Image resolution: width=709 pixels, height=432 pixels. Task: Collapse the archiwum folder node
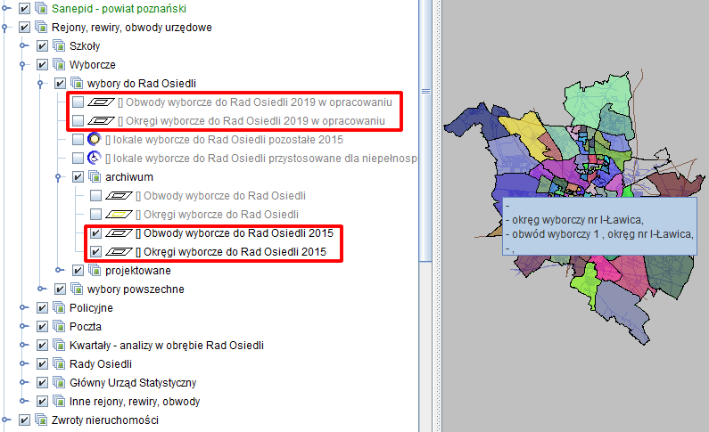coord(59,177)
